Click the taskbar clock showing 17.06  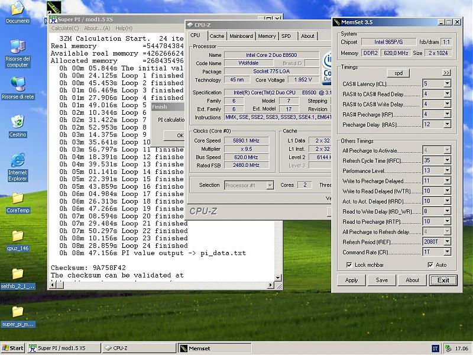tap(461, 348)
